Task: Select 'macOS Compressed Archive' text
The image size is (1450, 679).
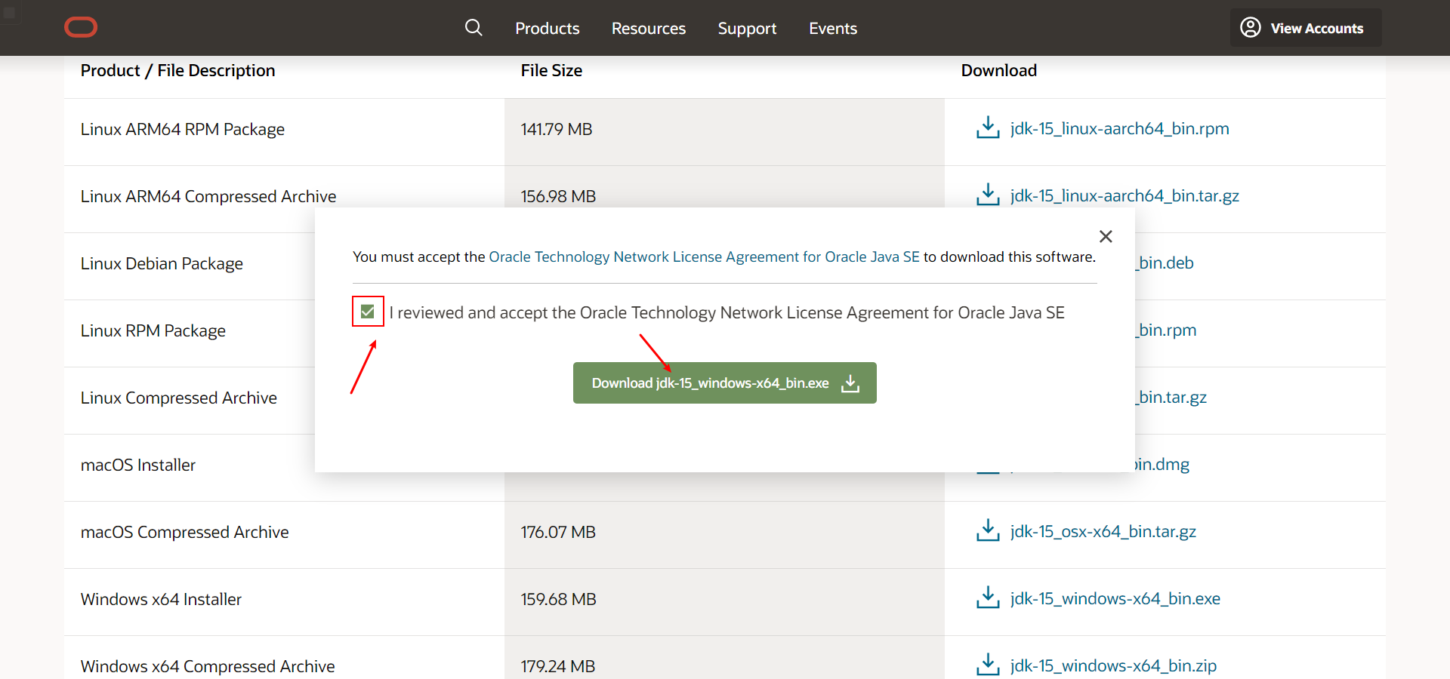Action: point(185,532)
